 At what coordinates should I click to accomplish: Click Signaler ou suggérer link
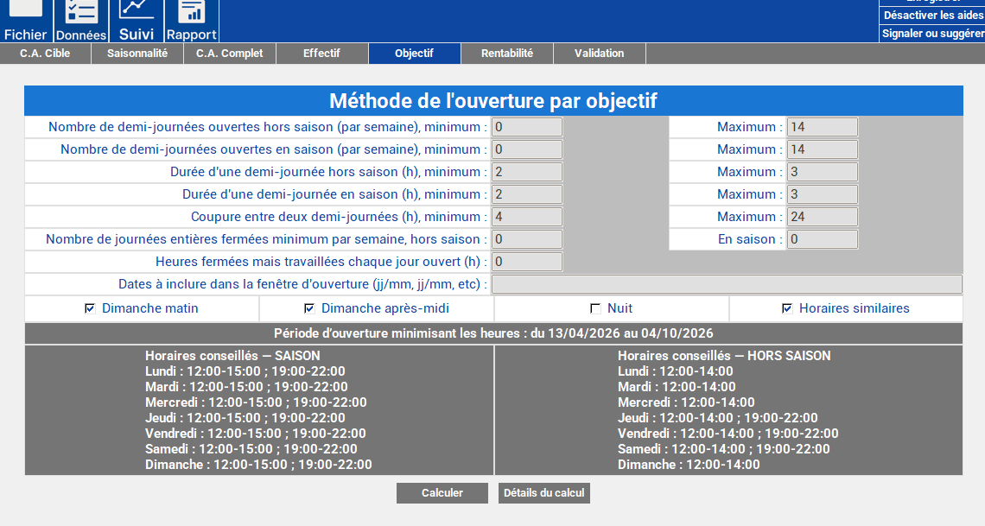[x=933, y=34]
